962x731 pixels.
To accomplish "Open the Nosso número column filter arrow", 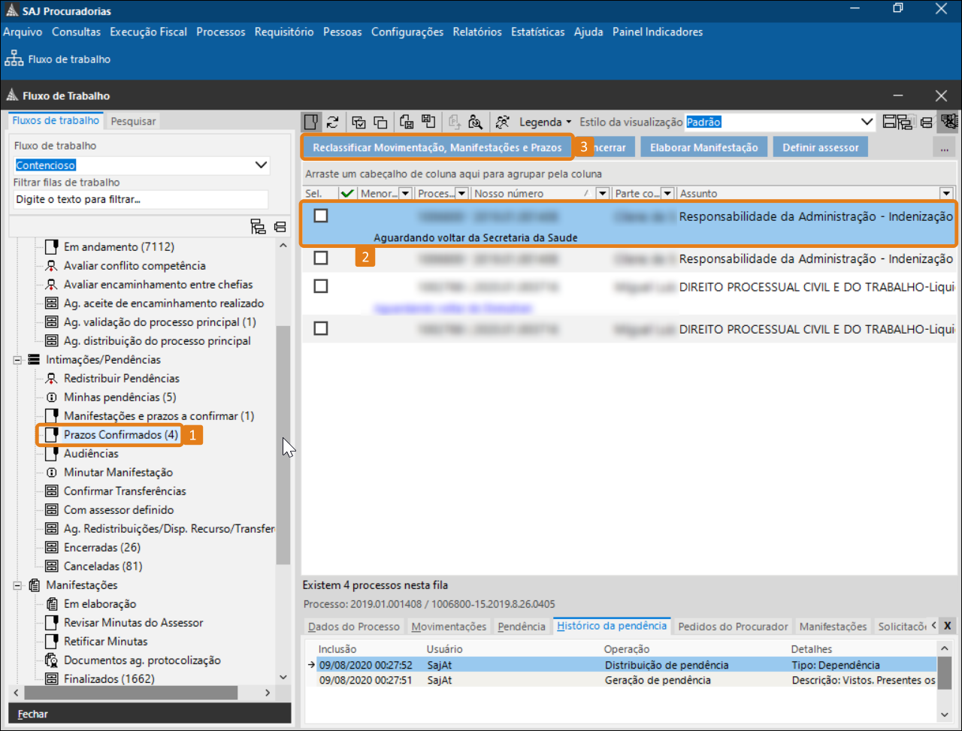I will (602, 194).
